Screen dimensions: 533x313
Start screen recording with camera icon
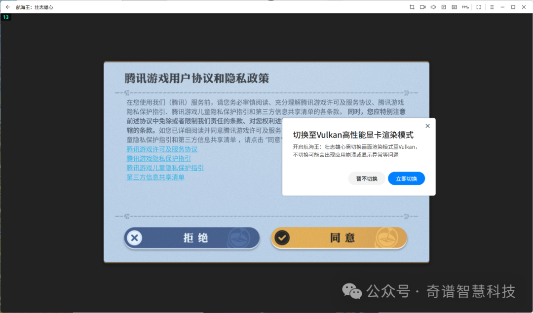[x=422, y=7]
